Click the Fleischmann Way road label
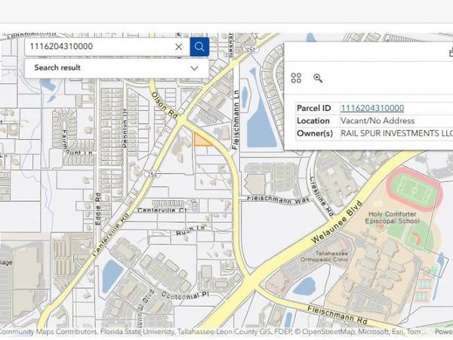This screenshot has width=453, height=340. 278,199
